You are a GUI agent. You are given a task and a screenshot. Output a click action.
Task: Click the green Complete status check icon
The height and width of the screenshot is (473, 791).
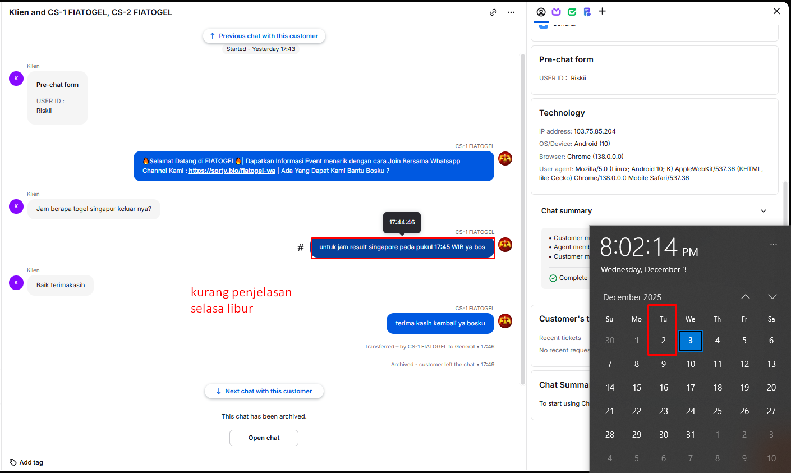point(553,278)
